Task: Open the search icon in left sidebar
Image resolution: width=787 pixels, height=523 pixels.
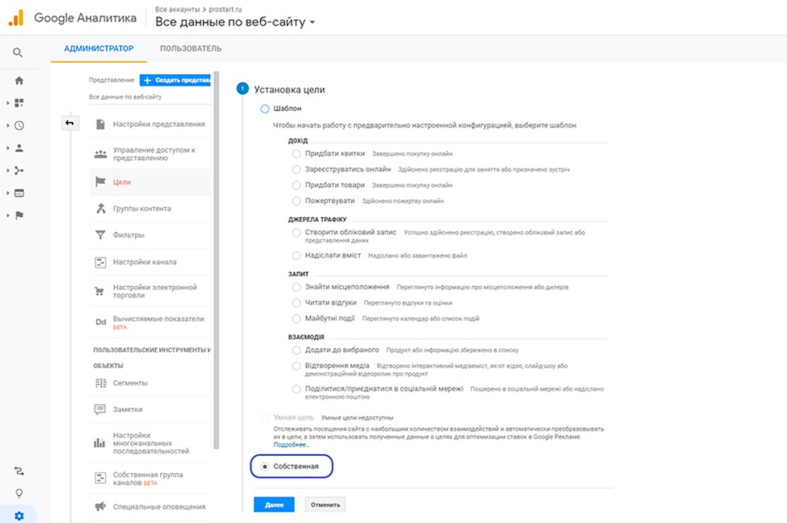Action: click(x=18, y=53)
